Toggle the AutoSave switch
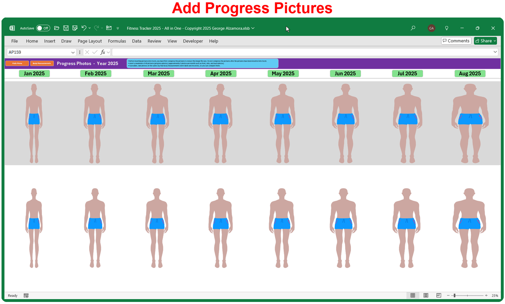The width and height of the screenshot is (505, 304). pos(43,28)
